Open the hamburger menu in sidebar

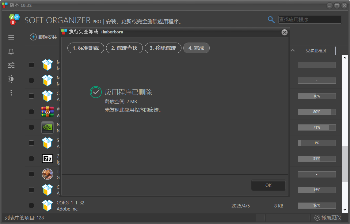click(11, 37)
